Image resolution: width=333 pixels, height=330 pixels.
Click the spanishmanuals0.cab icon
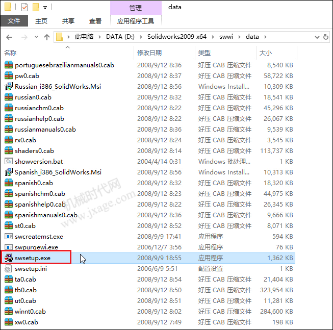9,215
